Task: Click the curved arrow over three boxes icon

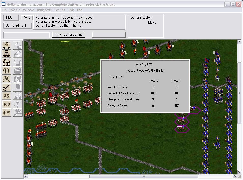Action: tap(7, 62)
